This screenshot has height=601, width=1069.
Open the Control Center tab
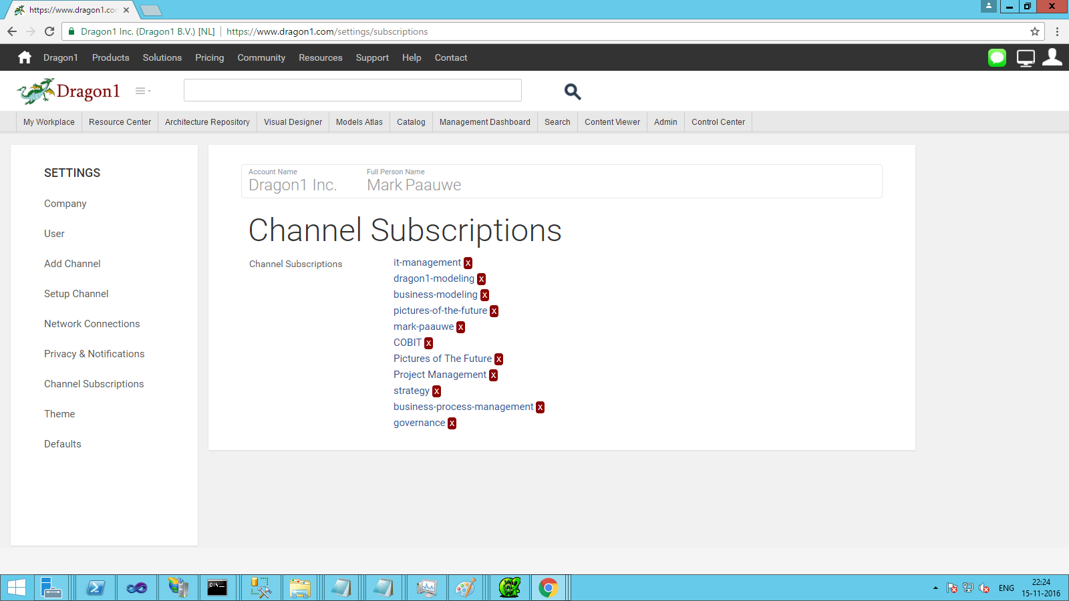(x=718, y=122)
